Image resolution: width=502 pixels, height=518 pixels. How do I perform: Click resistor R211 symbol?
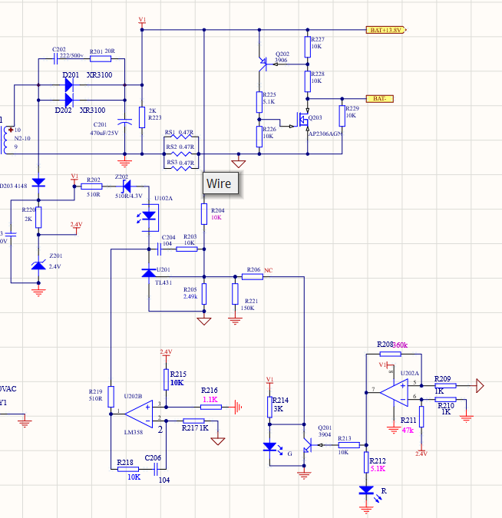tap(421, 417)
